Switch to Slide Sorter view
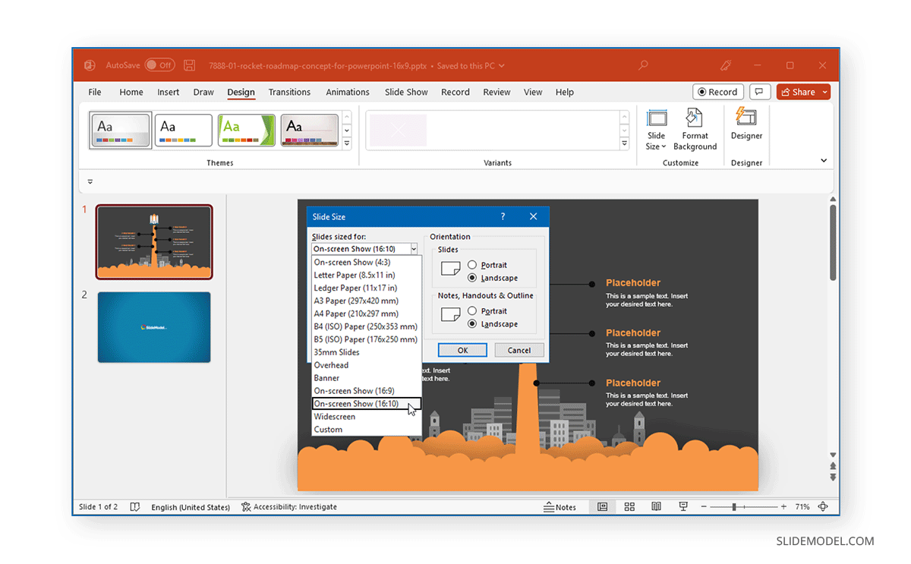911x564 pixels. click(x=629, y=506)
